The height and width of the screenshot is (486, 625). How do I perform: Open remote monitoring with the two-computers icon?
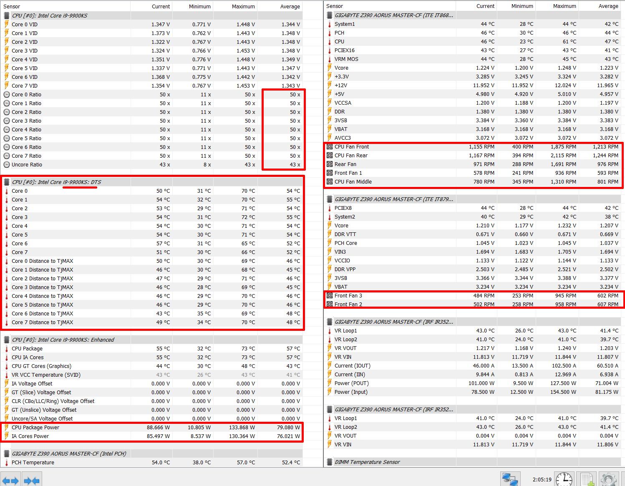pyautogui.click(x=510, y=479)
